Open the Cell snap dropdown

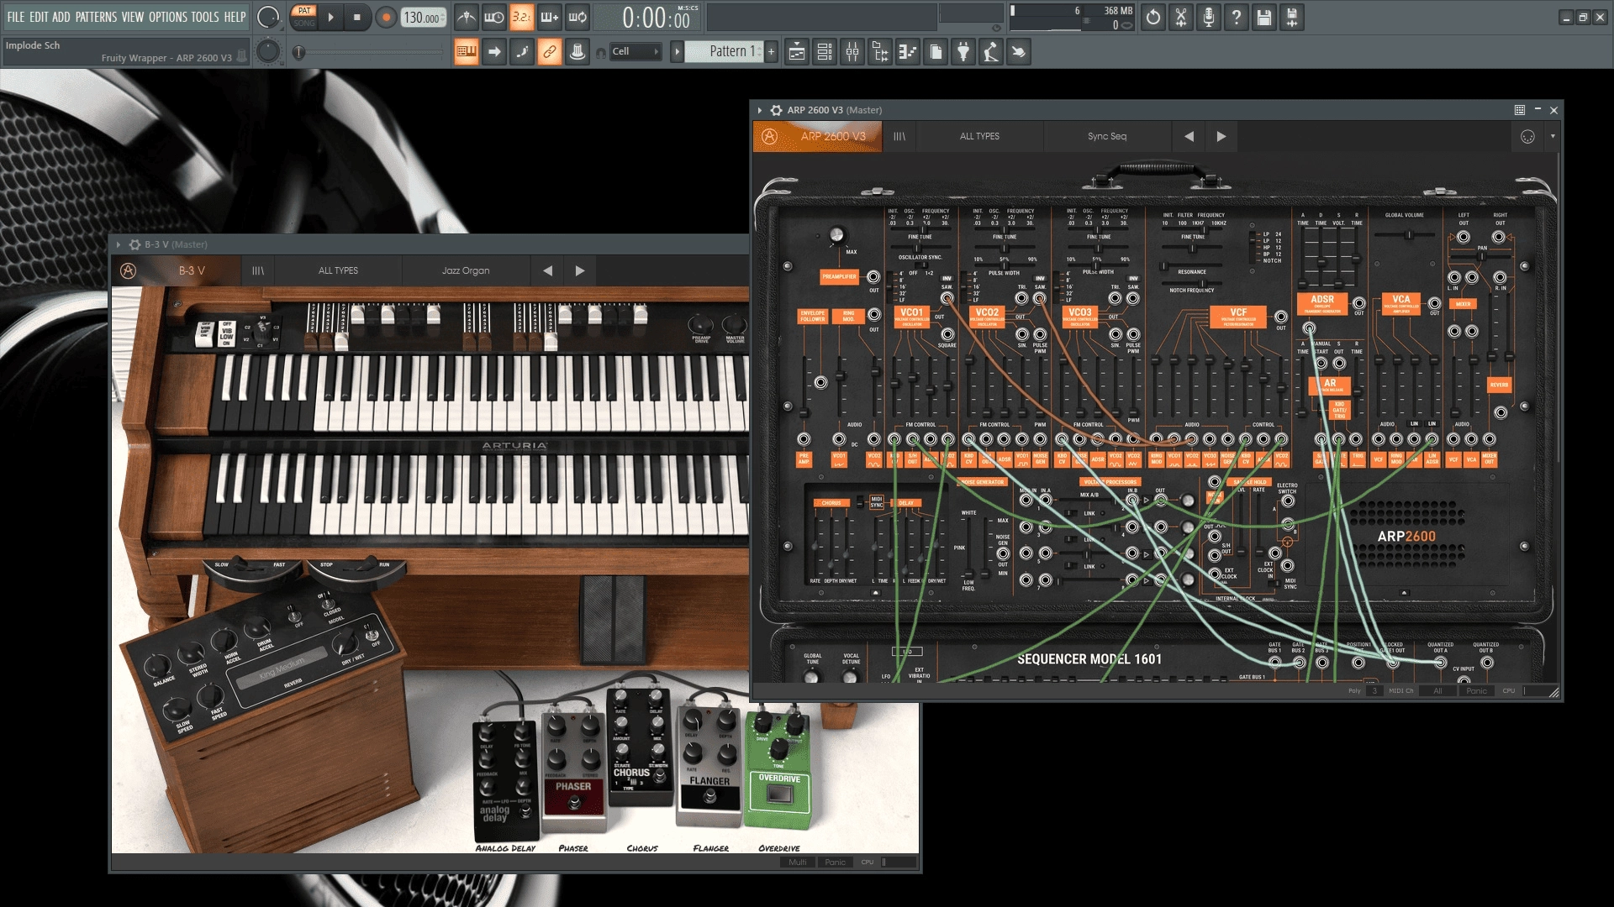point(636,52)
